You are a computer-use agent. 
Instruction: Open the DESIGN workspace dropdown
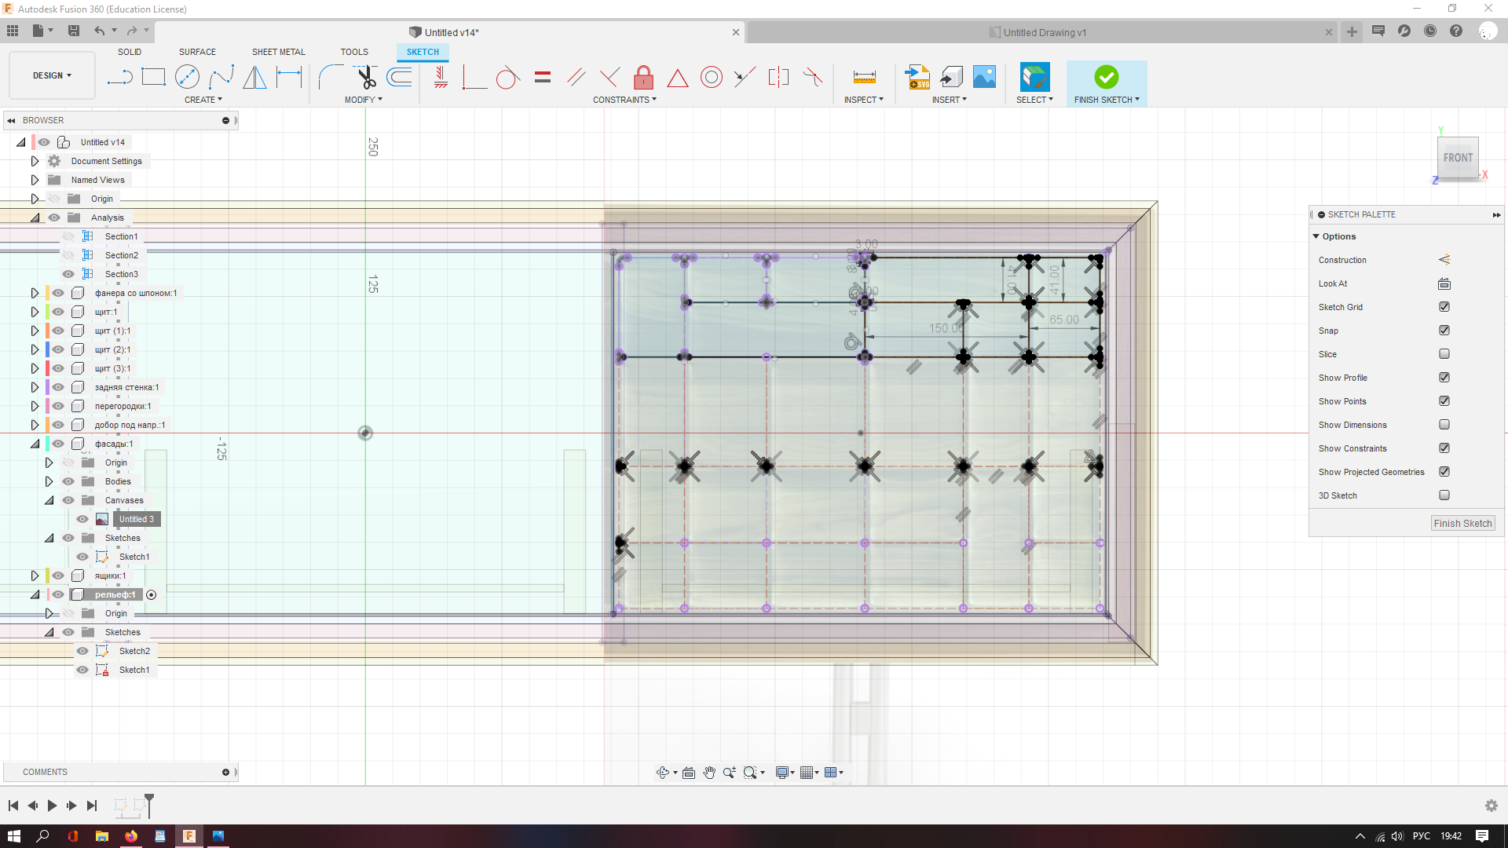point(52,75)
